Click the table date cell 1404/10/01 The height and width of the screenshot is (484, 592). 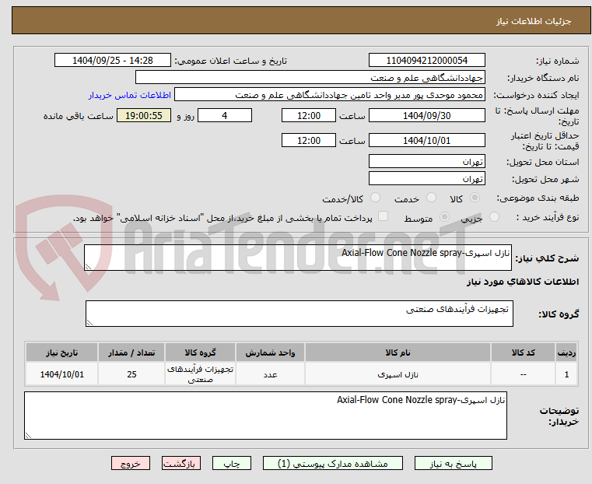tap(62, 374)
